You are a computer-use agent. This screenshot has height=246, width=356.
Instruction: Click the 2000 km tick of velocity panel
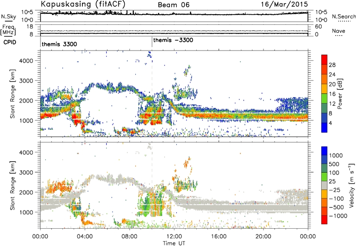pyautogui.click(x=26, y=192)
